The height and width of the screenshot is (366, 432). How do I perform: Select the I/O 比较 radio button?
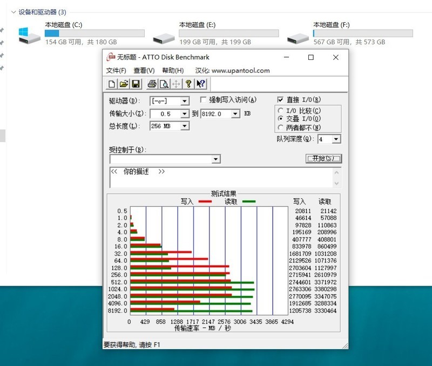(x=280, y=111)
